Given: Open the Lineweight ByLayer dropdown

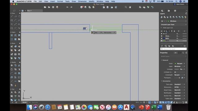Looking at the screenshot, I should click(180, 75).
